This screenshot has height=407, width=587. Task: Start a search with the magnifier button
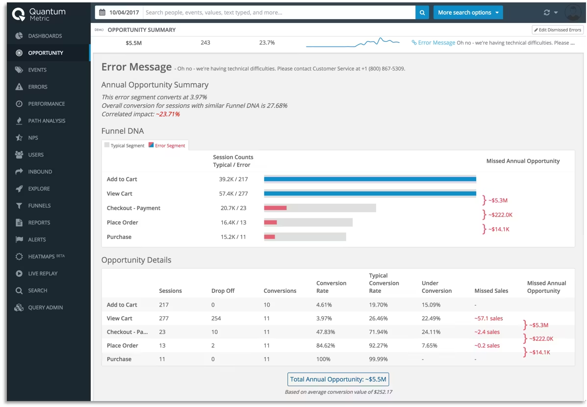tap(422, 12)
